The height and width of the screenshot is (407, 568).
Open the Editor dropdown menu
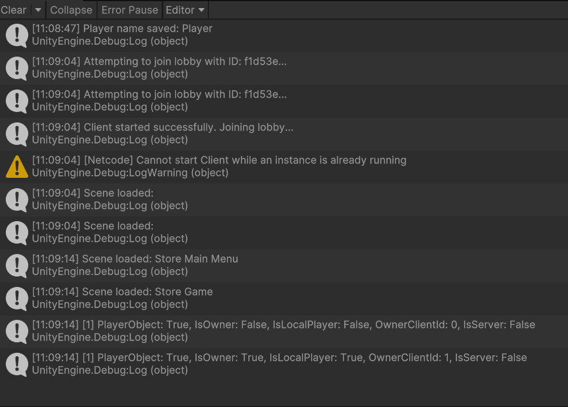tap(185, 10)
